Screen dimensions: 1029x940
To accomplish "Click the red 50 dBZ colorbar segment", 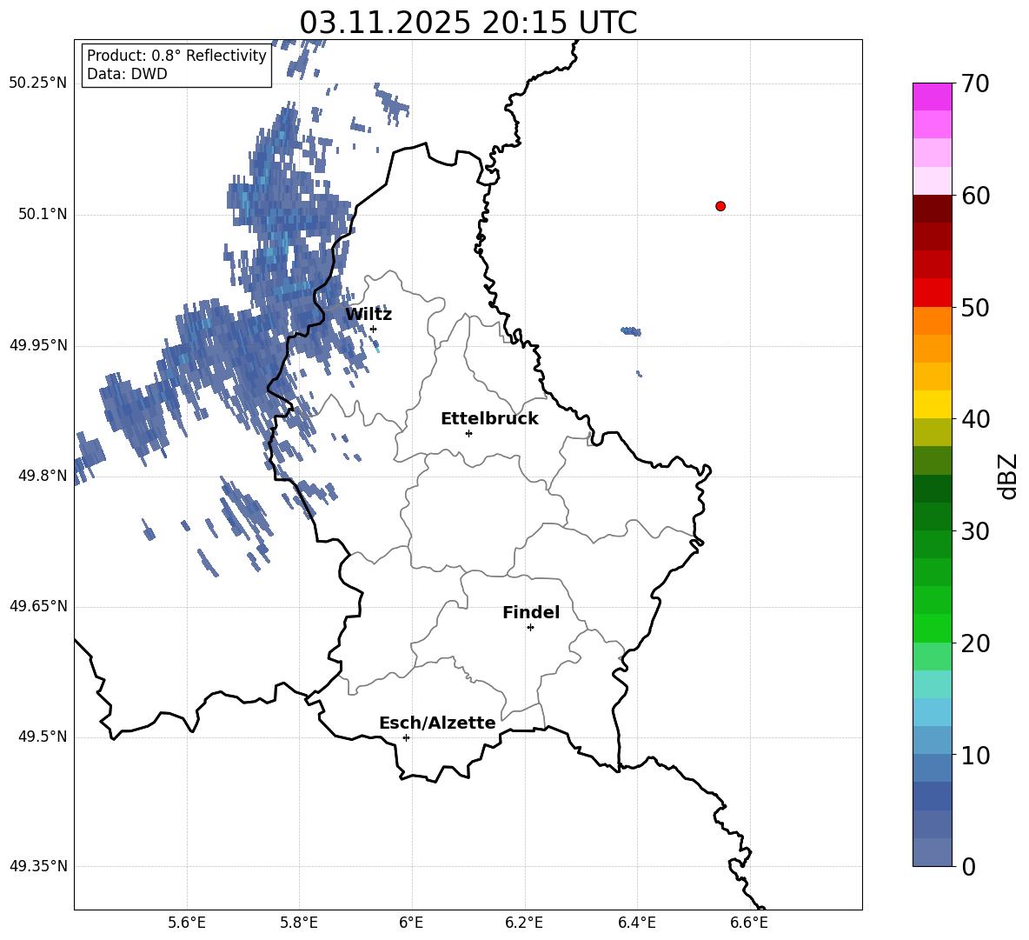I will pyautogui.click(x=932, y=293).
